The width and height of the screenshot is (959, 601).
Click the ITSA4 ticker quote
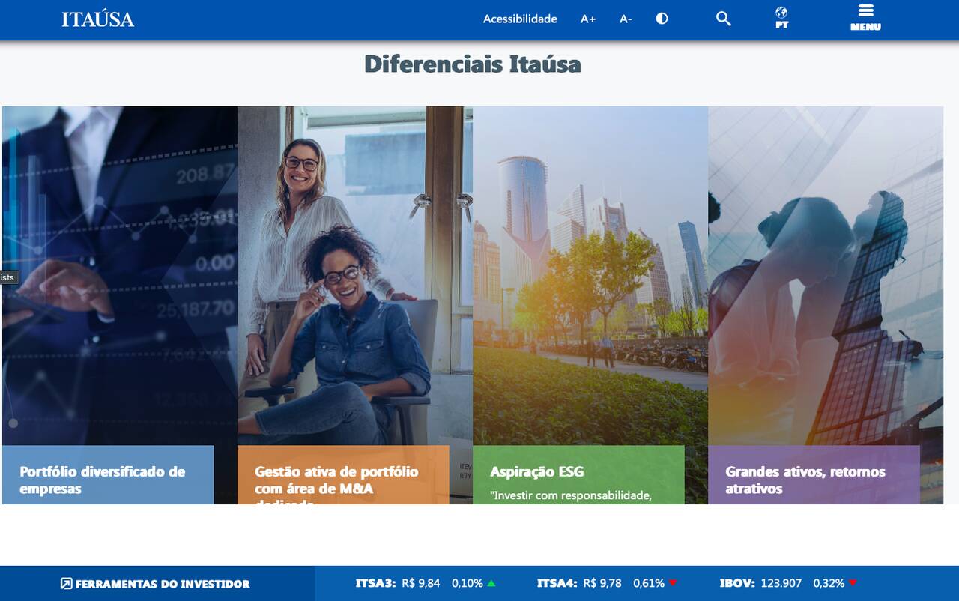coord(607,583)
